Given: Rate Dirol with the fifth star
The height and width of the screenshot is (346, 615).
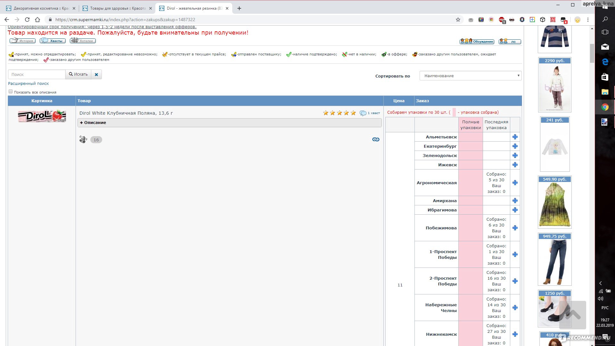Looking at the screenshot, I should tap(353, 113).
